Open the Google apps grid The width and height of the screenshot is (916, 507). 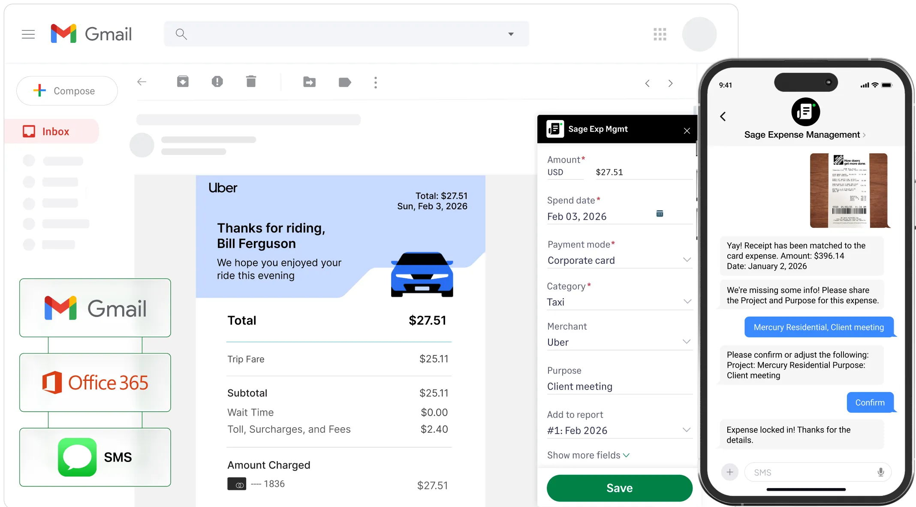[660, 34]
